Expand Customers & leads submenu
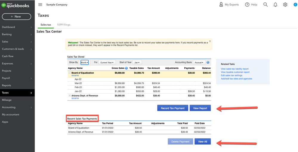298x152 pixels. (x=31, y=49)
